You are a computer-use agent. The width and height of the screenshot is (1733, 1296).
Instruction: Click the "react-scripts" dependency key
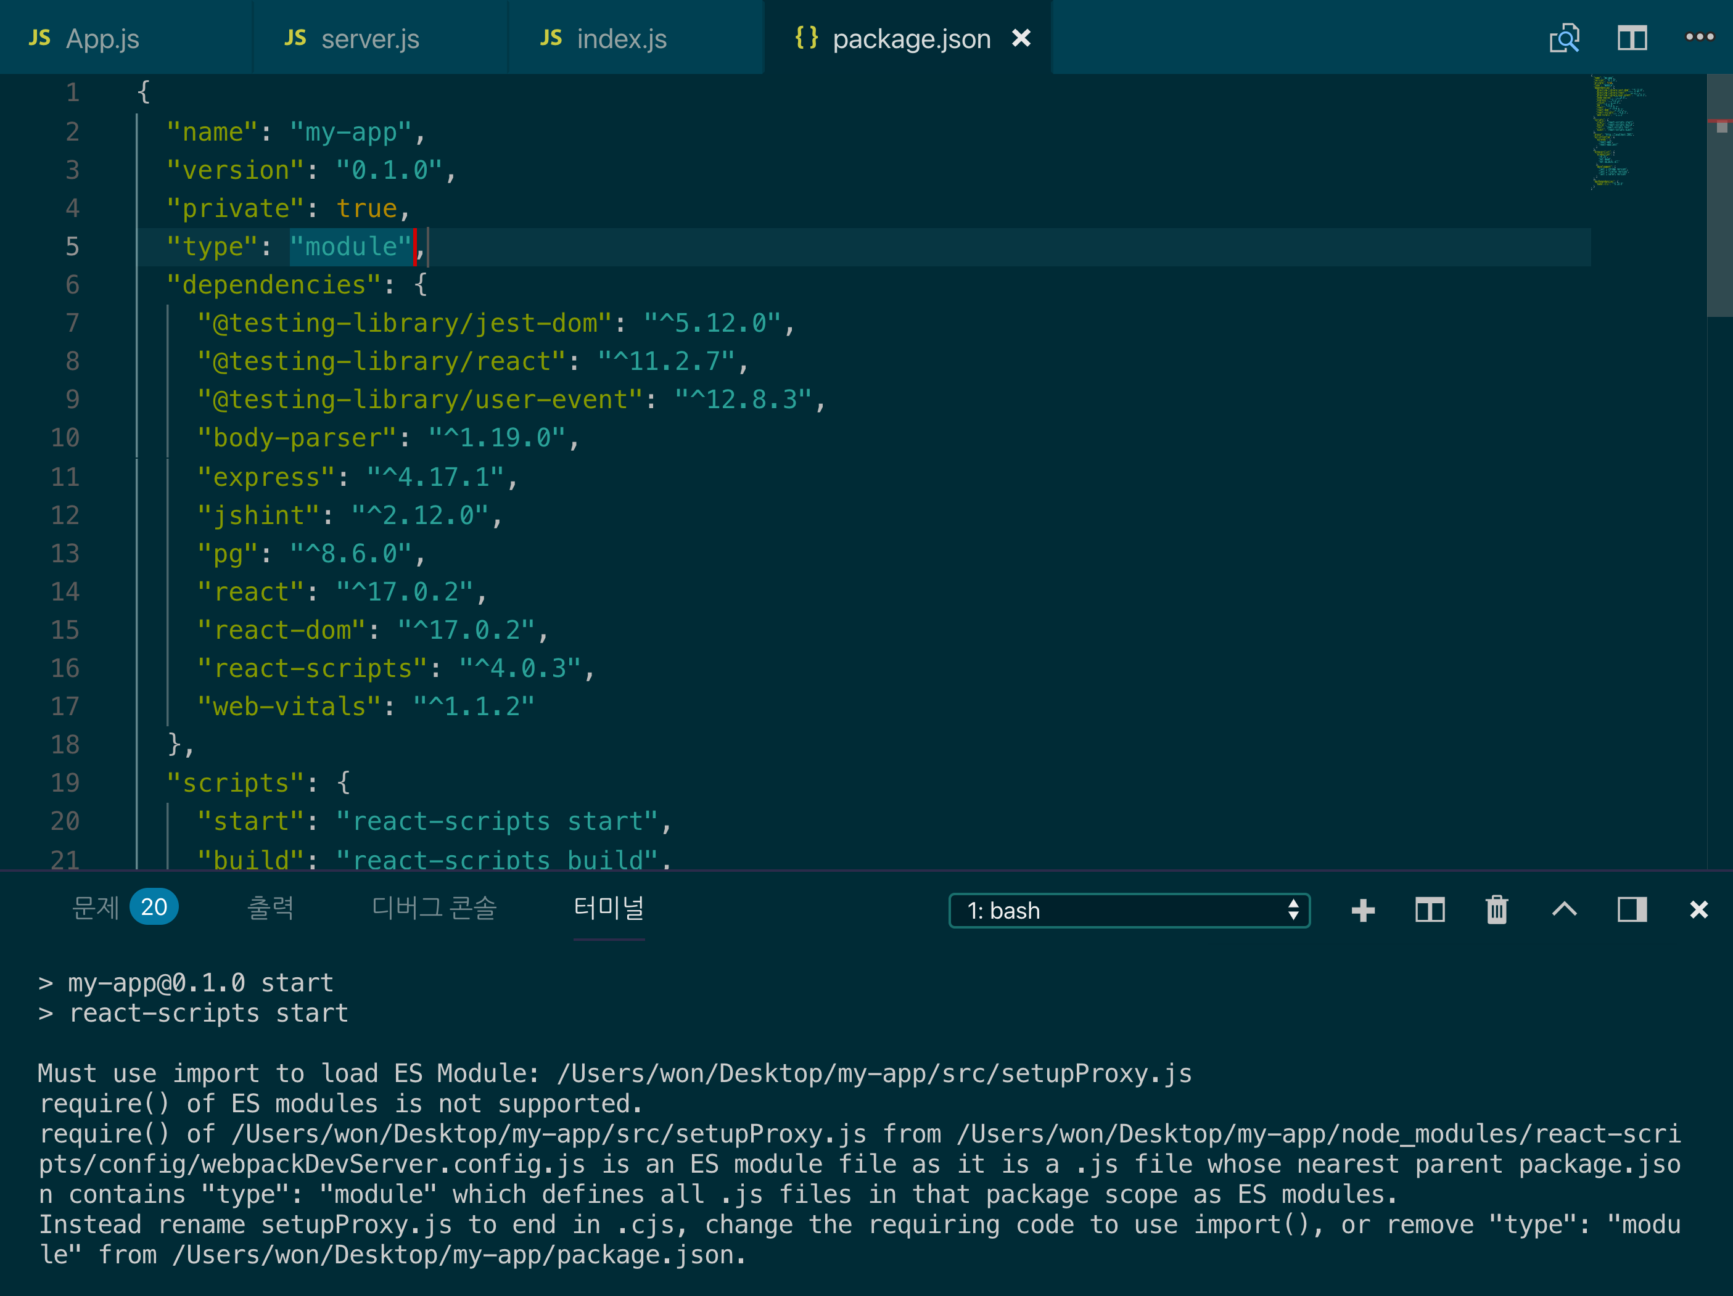(313, 668)
